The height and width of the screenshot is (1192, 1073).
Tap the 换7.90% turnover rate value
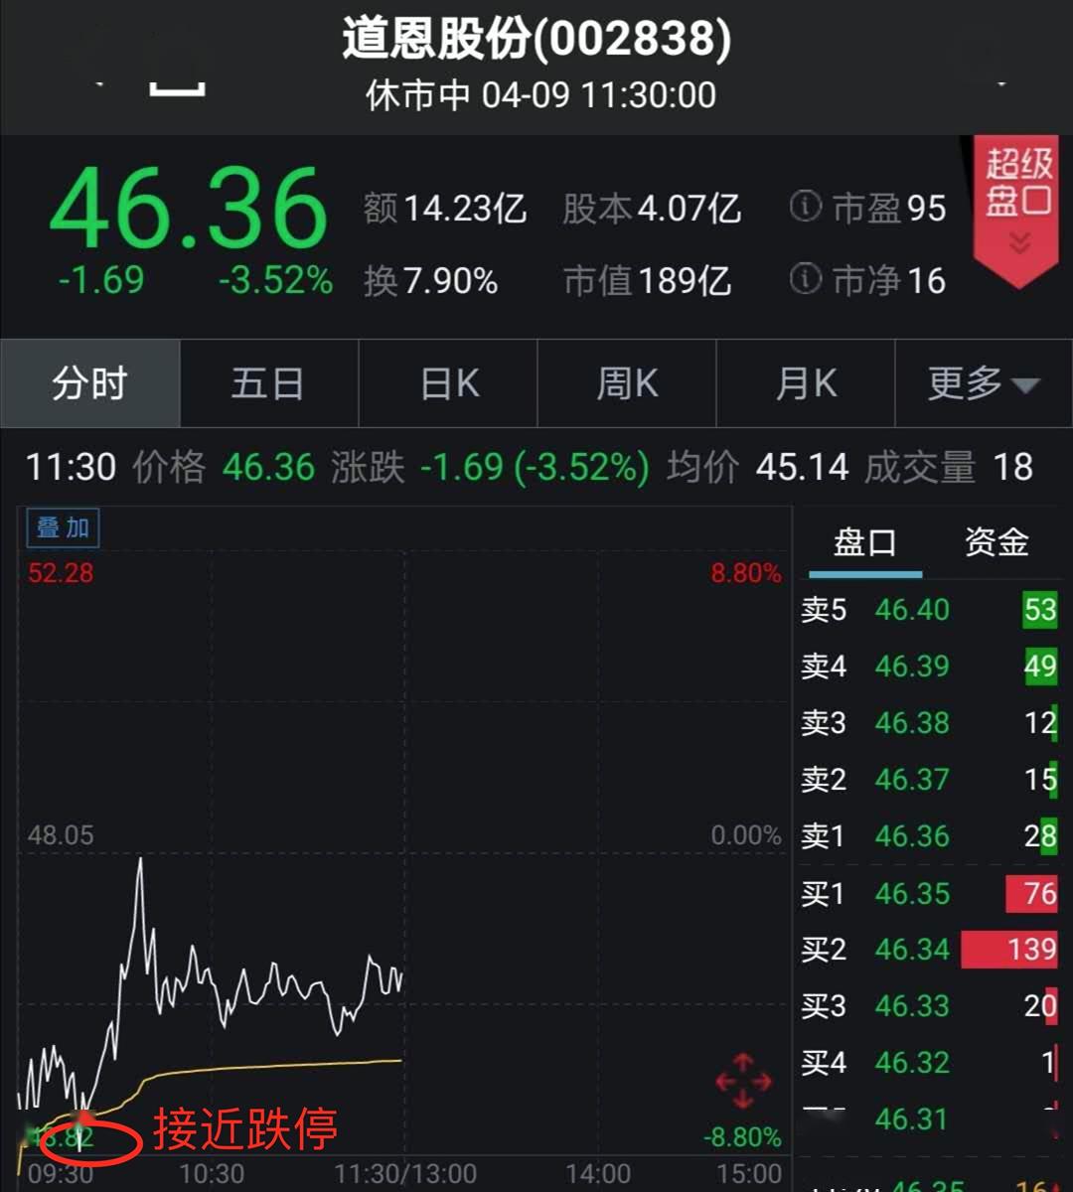430,281
